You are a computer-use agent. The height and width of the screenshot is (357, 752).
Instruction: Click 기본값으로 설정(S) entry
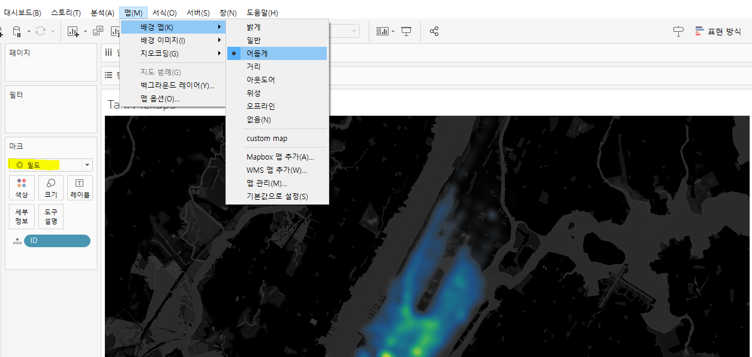[x=277, y=197]
